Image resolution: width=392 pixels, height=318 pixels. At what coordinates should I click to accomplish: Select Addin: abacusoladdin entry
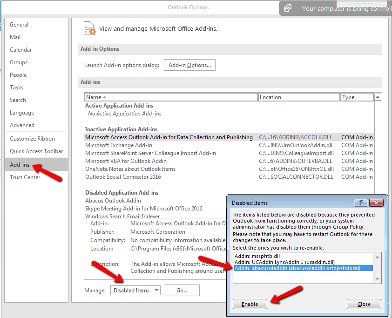303,268
